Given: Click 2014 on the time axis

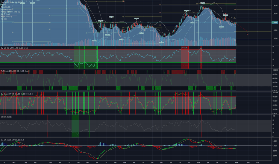Looking at the screenshot, I should click(x=51, y=163).
